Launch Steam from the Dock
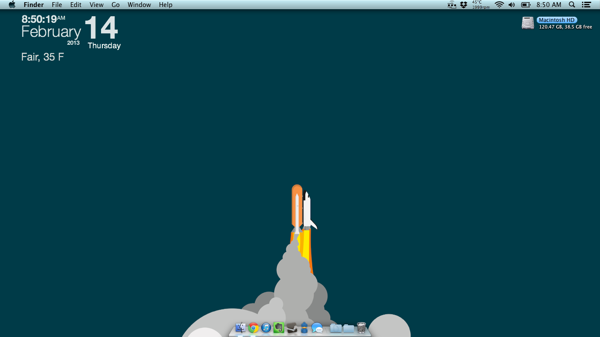 (x=292, y=327)
